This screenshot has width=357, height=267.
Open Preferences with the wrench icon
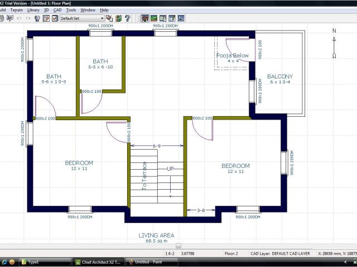pos(37,18)
